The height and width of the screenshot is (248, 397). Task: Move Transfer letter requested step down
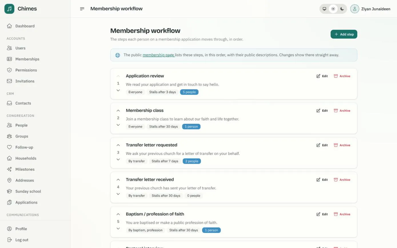pos(118,159)
